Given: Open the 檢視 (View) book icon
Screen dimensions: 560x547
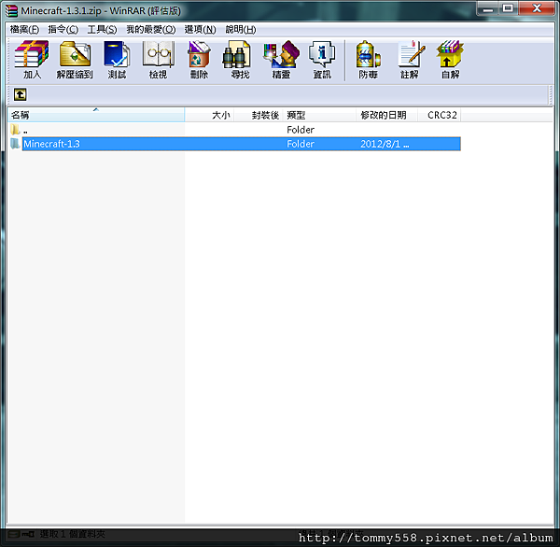Looking at the screenshot, I should point(159,60).
